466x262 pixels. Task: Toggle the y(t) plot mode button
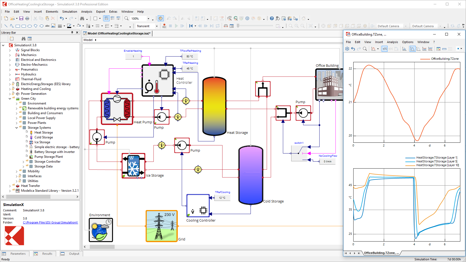coord(385,49)
